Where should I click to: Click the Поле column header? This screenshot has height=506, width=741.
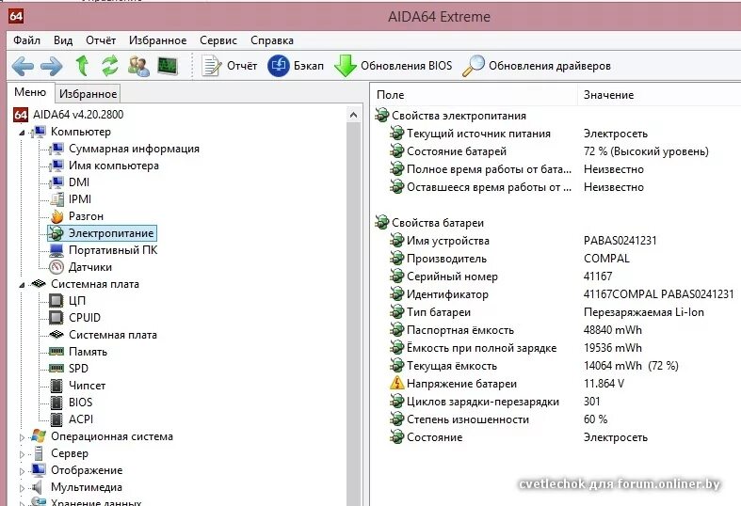coord(474,95)
